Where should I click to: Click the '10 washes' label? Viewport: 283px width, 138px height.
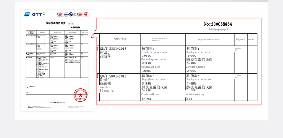point(107,90)
